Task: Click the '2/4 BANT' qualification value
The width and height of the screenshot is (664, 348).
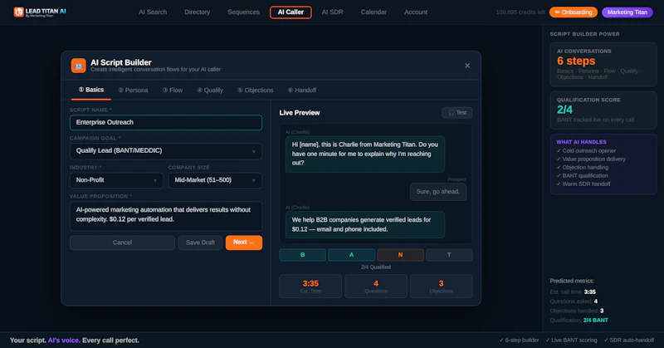Action: pos(595,321)
